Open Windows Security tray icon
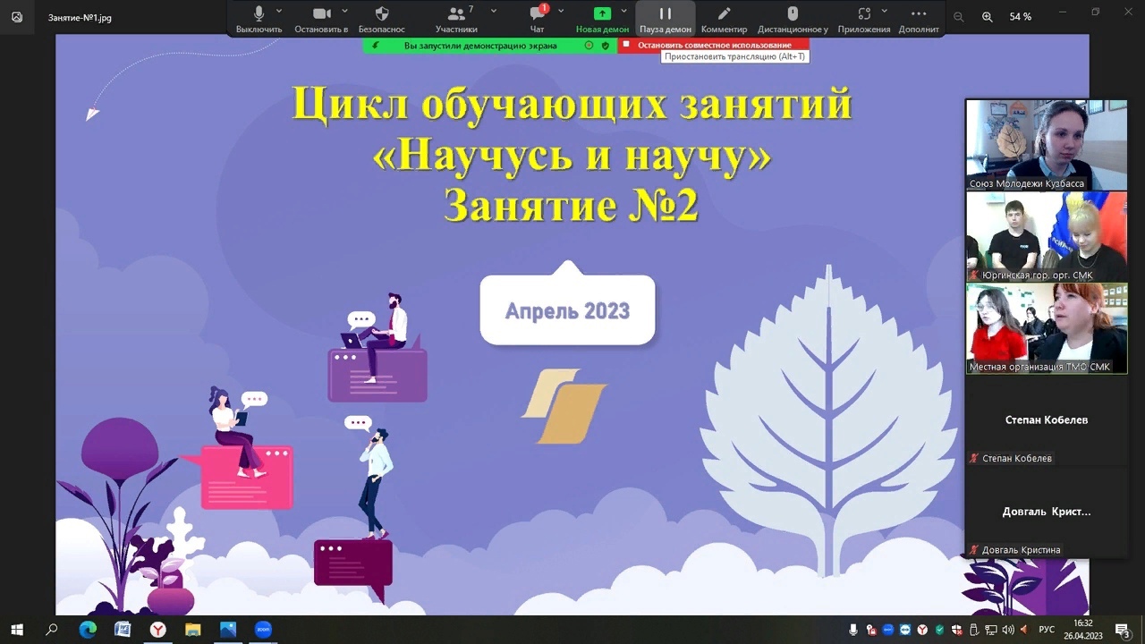The image size is (1145, 644). pos(955,630)
